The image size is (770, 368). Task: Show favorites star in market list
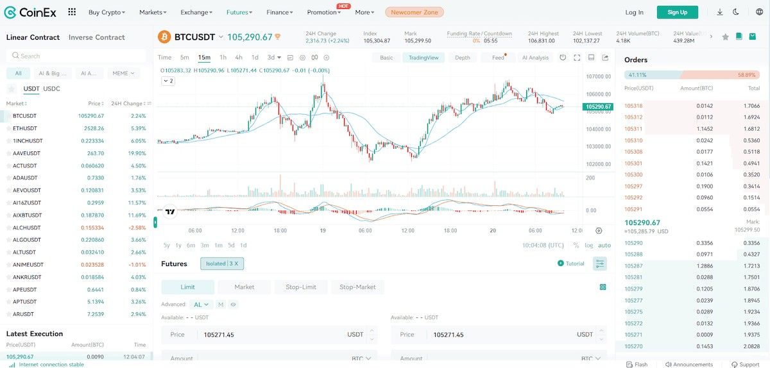click(12, 88)
